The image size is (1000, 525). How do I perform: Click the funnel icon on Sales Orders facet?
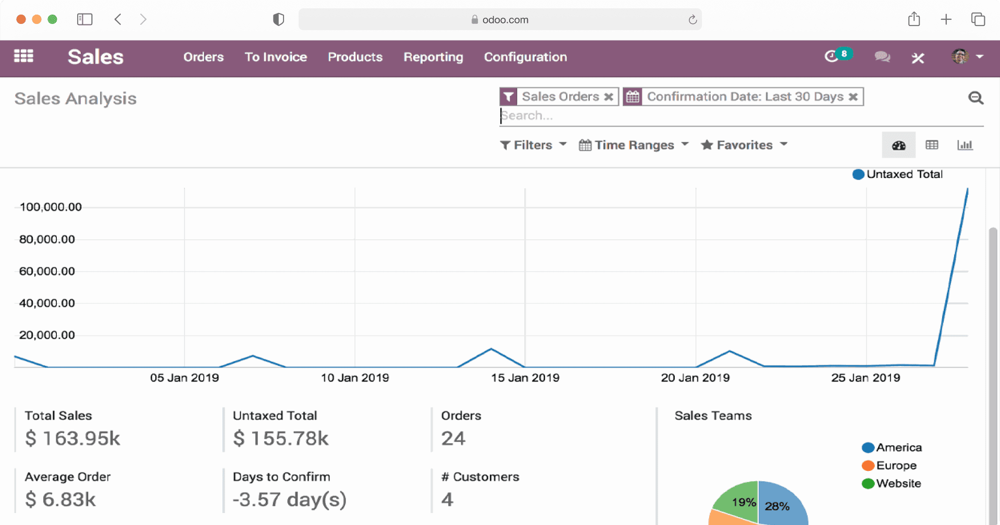point(509,97)
